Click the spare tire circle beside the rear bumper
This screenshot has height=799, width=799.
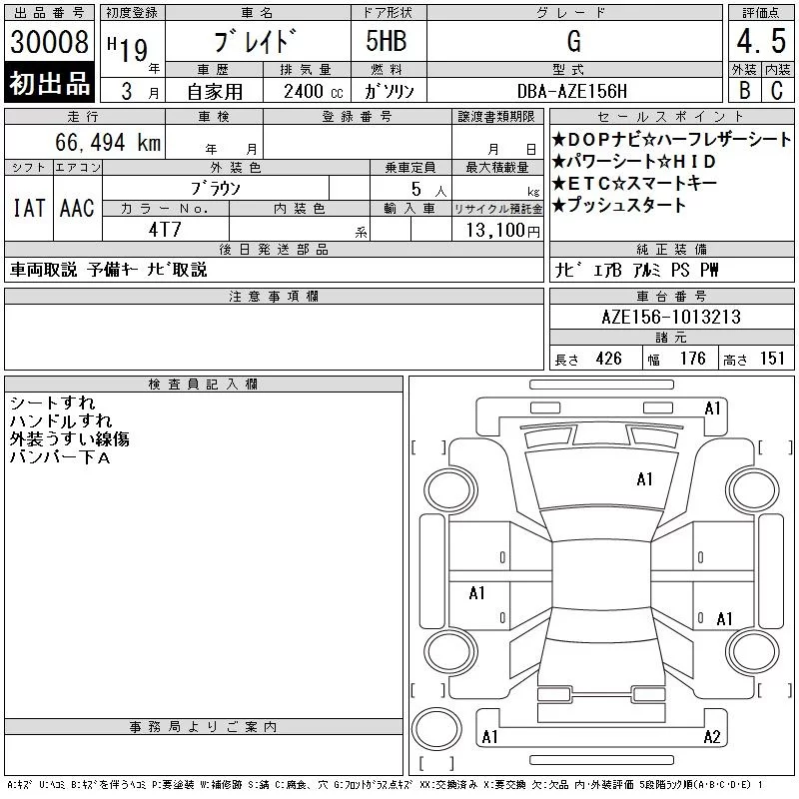pyautogui.click(x=436, y=729)
